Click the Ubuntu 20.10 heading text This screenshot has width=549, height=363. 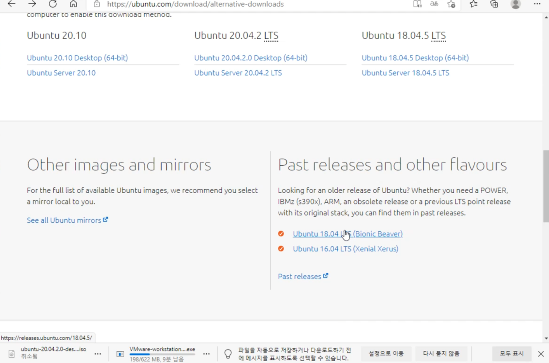[56, 36]
